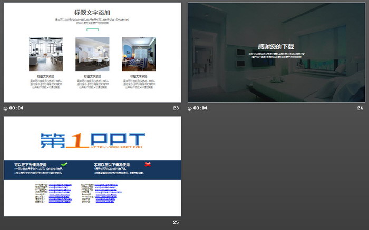Click slide number 23 label

pos(176,108)
